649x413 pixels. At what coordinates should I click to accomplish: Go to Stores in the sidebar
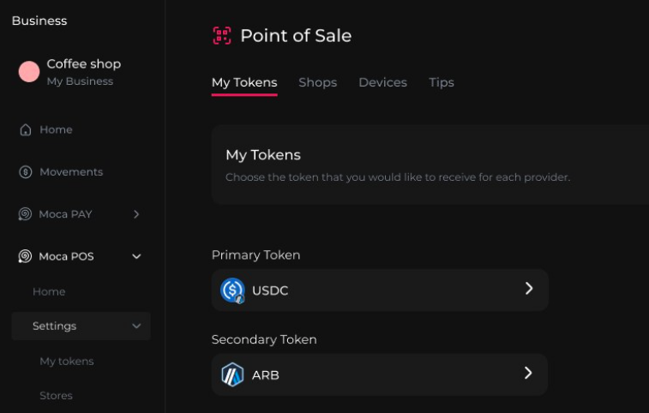57,396
